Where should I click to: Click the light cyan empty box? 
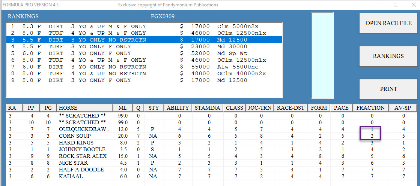pyautogui.click(x=322, y=56)
